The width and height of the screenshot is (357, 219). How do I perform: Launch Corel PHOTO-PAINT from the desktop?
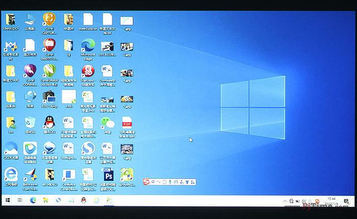tap(49, 45)
